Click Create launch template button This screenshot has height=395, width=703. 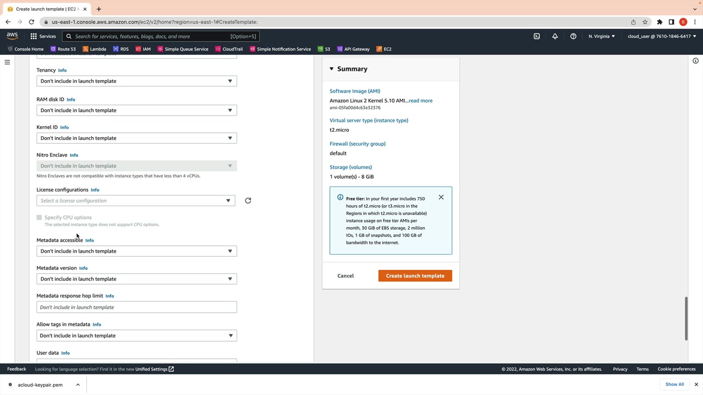[415, 276]
